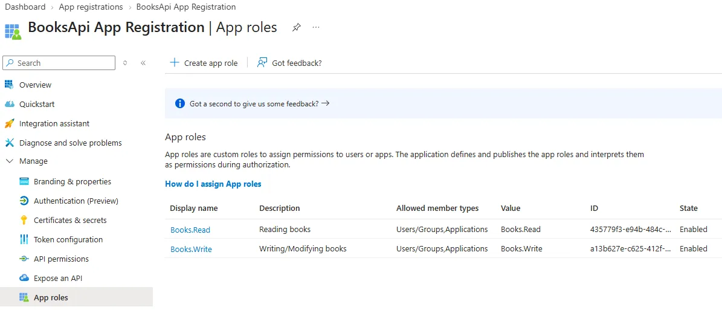Go to Authentication (Preview)
The image size is (722, 310).
tap(77, 201)
